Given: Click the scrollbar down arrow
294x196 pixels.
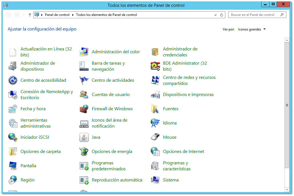Looking at the screenshot, I should (287, 190).
